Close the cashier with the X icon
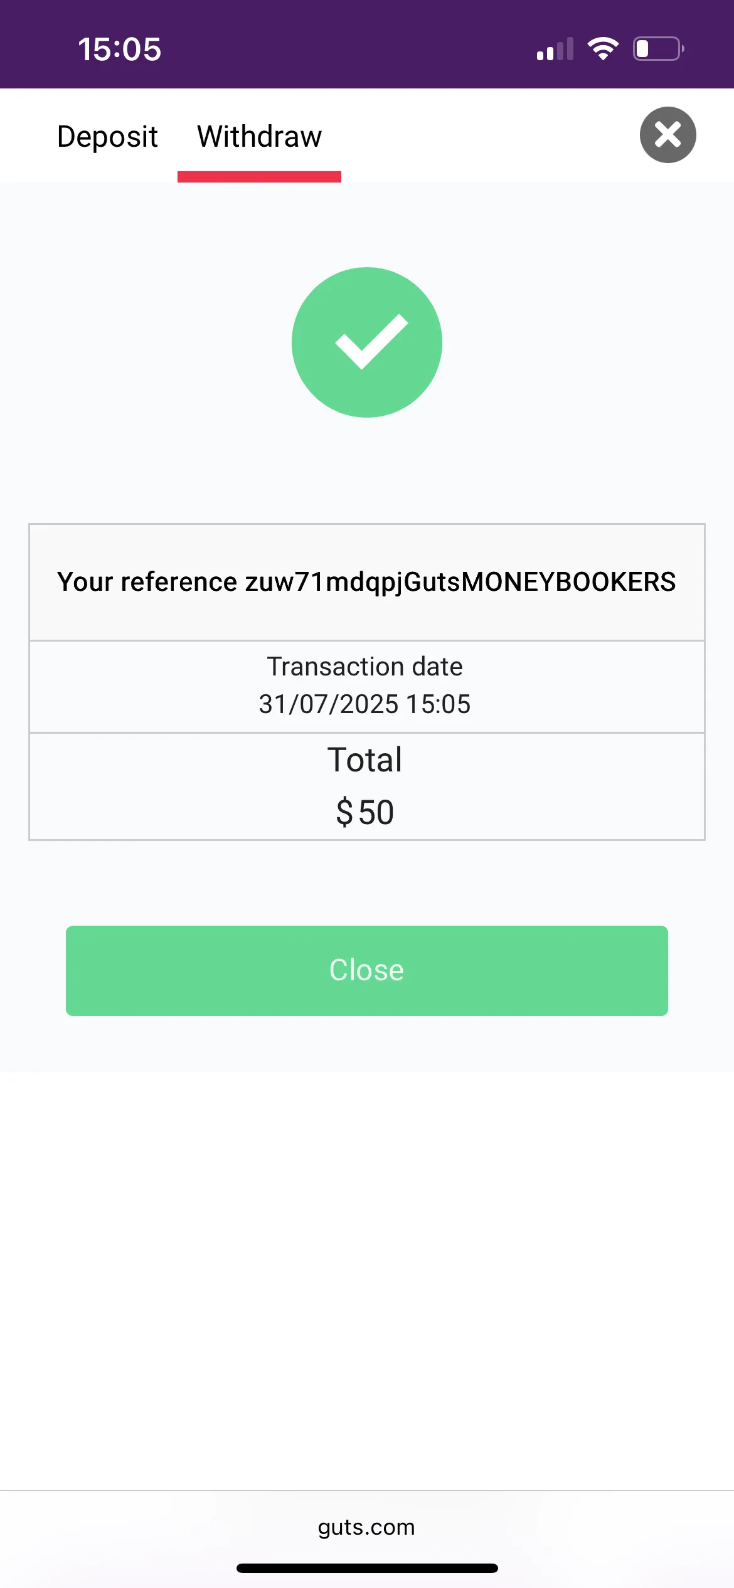734x1588 pixels. coord(668,135)
